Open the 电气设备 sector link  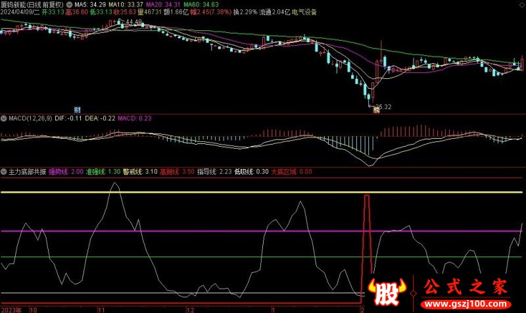pyautogui.click(x=304, y=12)
